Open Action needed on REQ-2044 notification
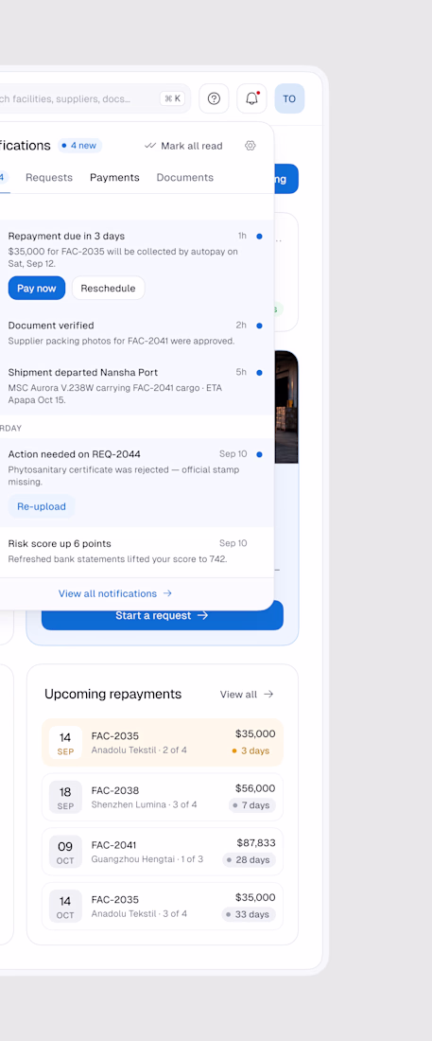Screen dimensions: 432x1041 coord(135,484)
